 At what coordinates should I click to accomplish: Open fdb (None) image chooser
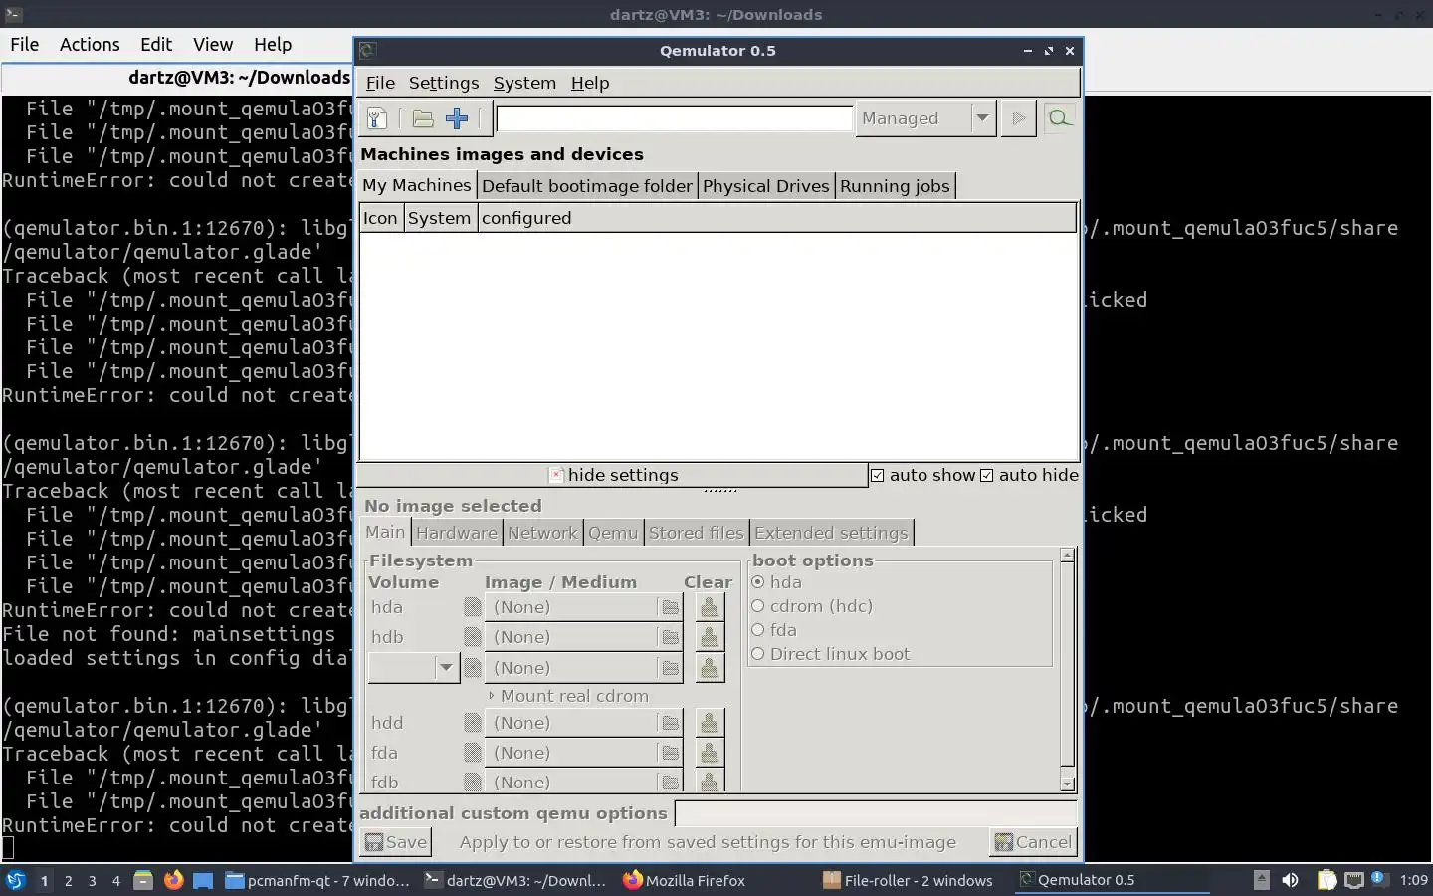tap(583, 782)
